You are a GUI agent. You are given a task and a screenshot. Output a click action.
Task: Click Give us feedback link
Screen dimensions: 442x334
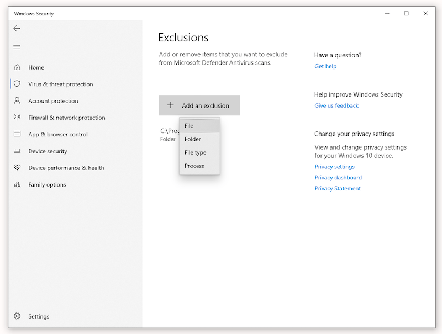point(336,105)
